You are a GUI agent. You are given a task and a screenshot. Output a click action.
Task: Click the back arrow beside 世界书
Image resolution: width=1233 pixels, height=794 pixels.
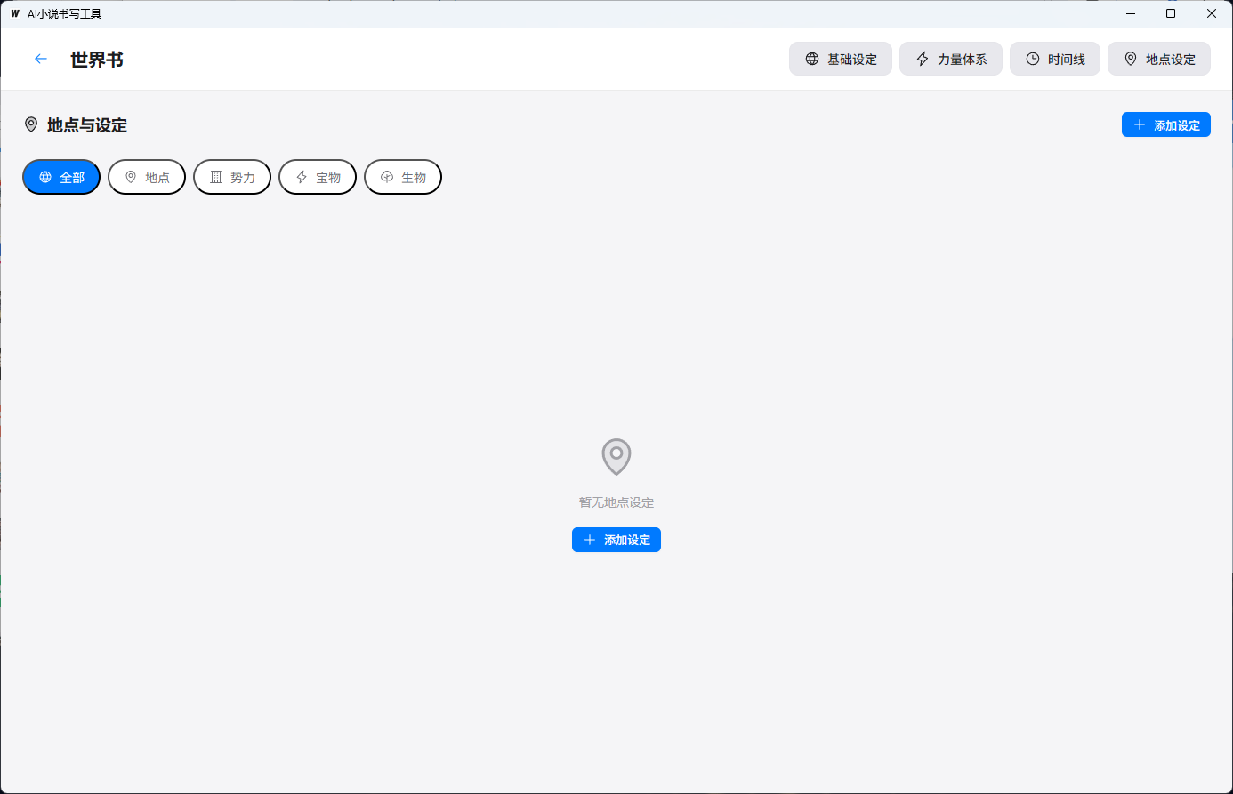pyautogui.click(x=40, y=59)
